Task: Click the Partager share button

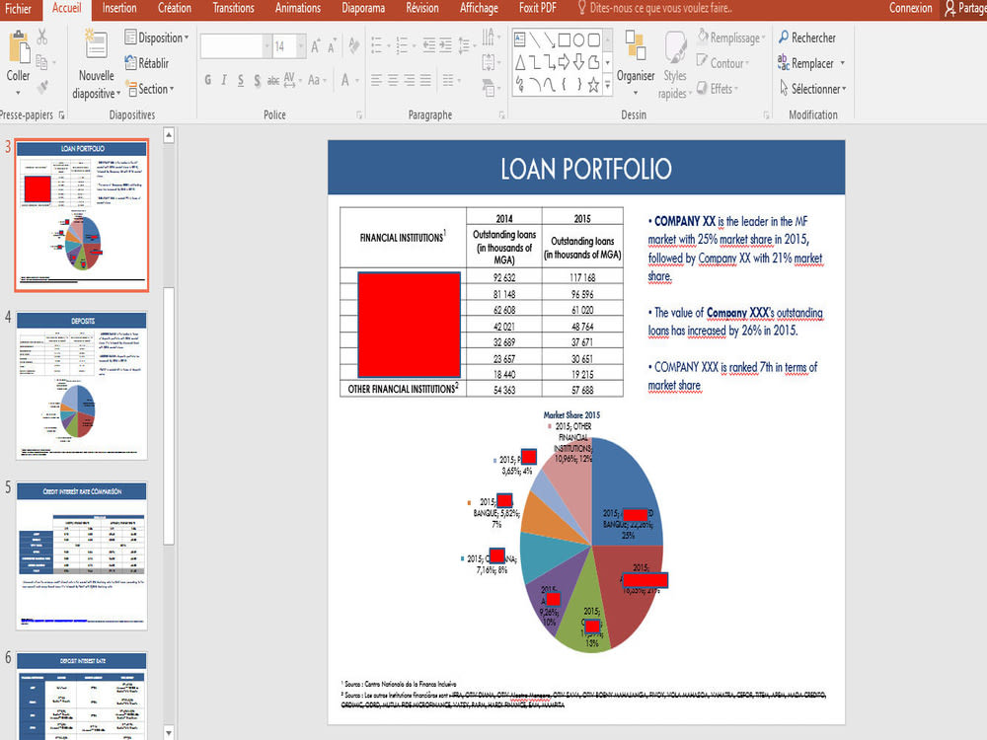Action: (965, 8)
